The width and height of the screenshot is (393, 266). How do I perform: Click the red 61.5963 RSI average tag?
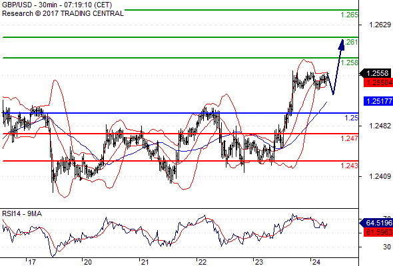click(378, 232)
